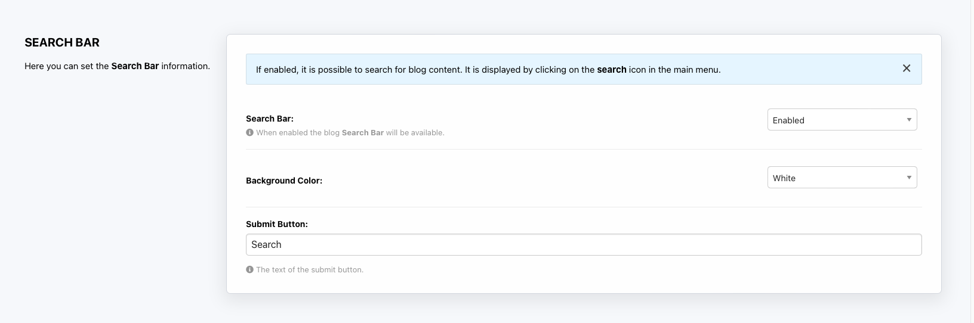Click divider line below Search Bar row
974x323 pixels.
coord(583,149)
